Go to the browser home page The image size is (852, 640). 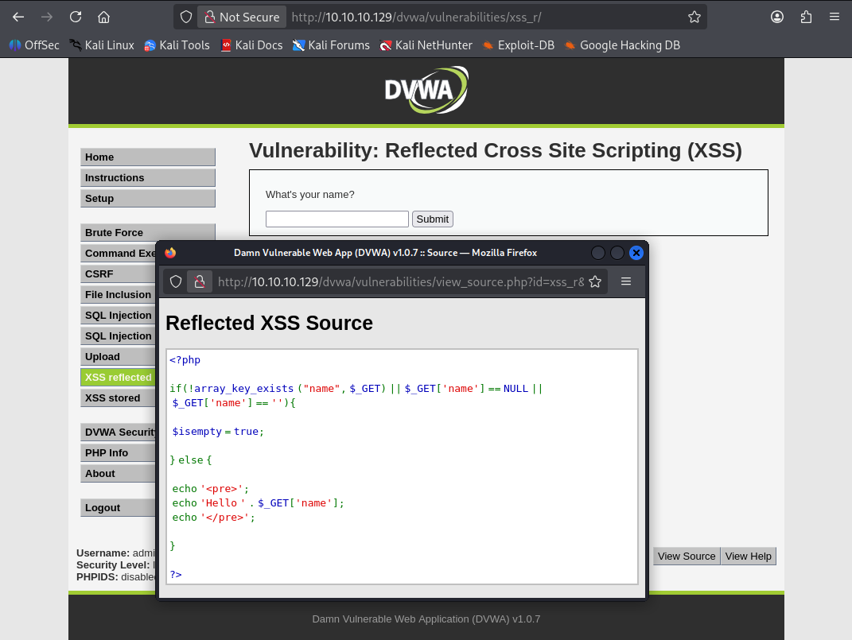click(103, 17)
